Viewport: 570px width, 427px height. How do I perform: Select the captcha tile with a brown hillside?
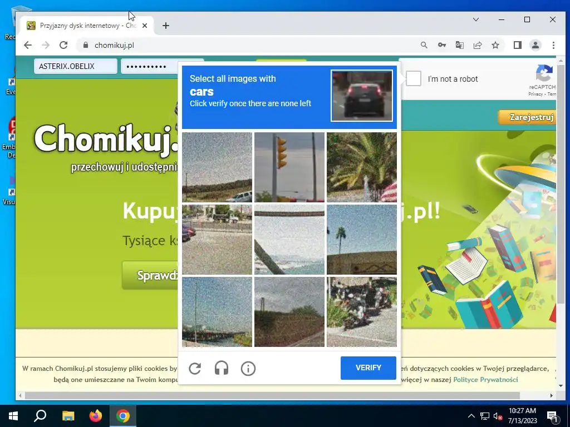pyautogui.click(x=289, y=312)
